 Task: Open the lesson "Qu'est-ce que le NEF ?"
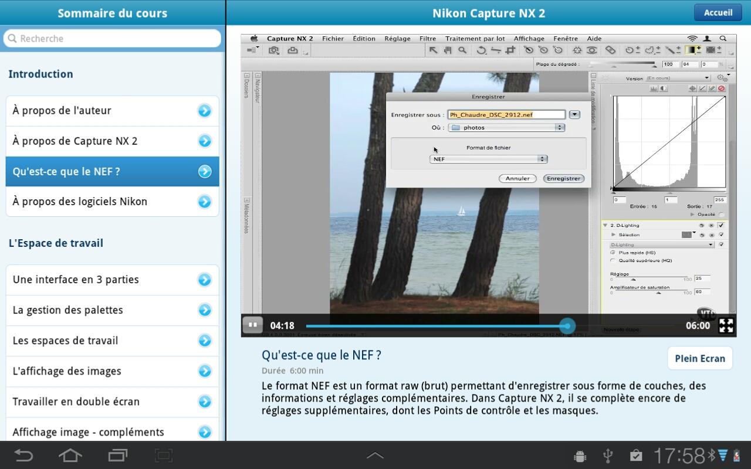click(x=112, y=171)
